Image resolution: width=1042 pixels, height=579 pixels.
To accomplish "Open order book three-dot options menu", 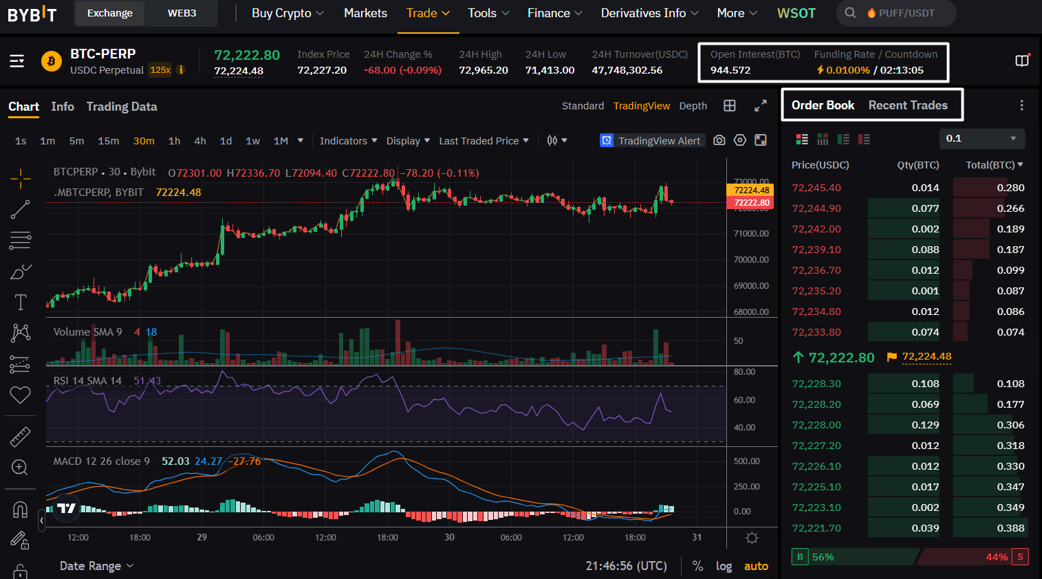I will tap(1021, 105).
